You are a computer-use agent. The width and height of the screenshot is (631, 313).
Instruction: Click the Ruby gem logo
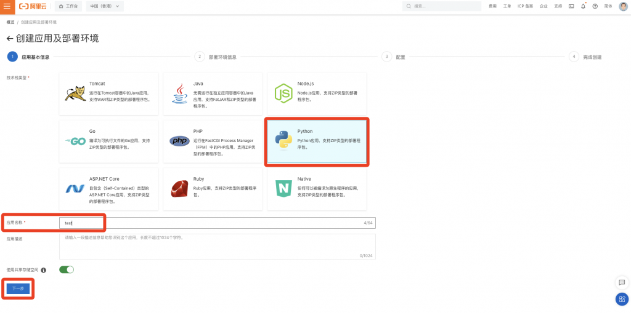[179, 189]
